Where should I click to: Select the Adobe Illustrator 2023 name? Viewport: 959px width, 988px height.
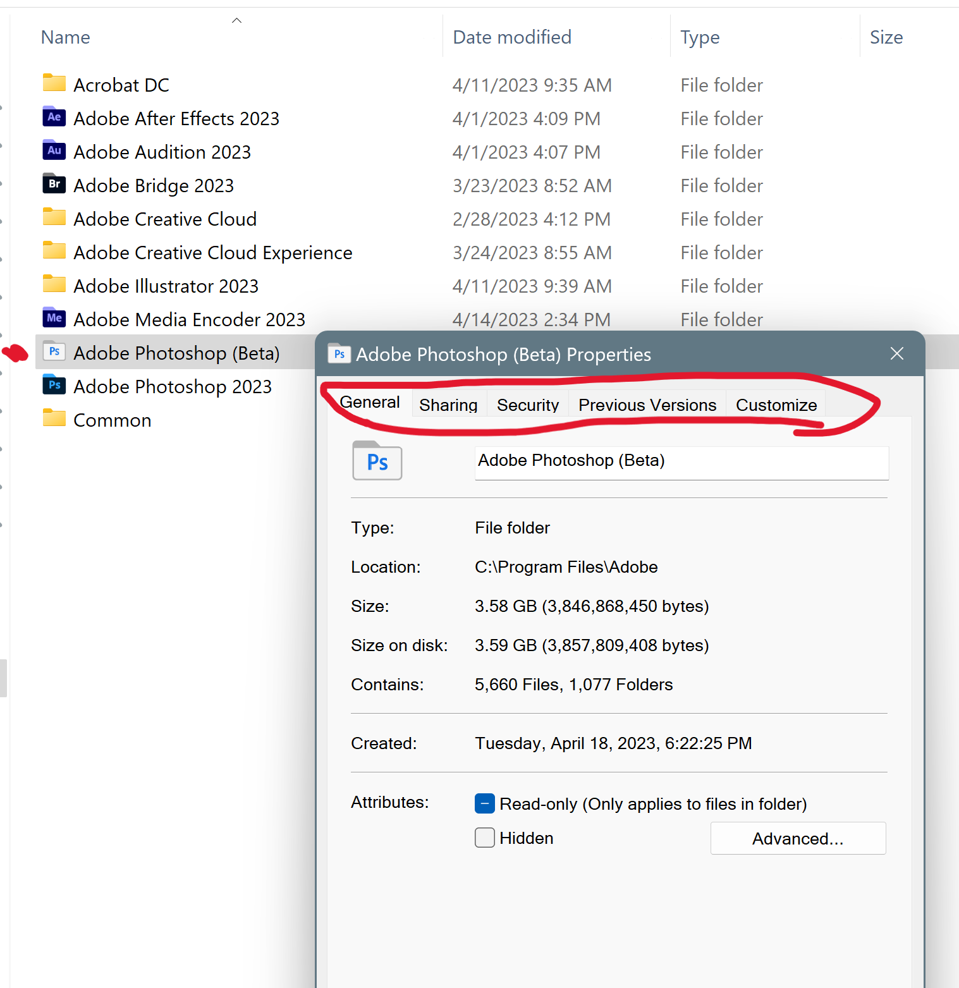(166, 286)
